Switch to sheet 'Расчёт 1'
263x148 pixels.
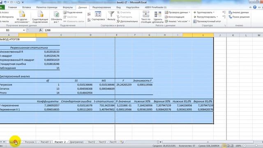pos(46,142)
